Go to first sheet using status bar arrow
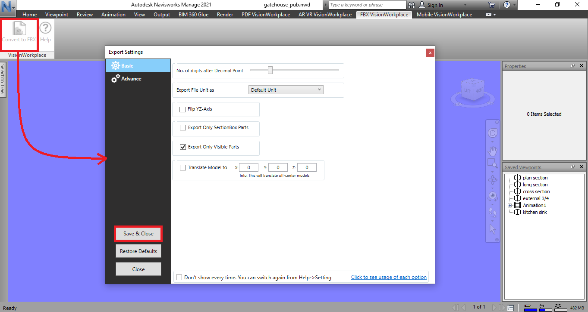 (455, 308)
